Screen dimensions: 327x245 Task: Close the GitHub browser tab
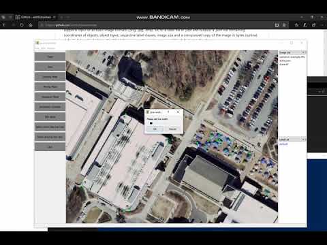(x=54, y=17)
